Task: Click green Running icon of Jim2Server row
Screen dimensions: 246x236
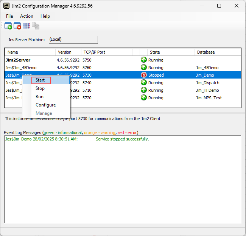Action: click(144, 60)
